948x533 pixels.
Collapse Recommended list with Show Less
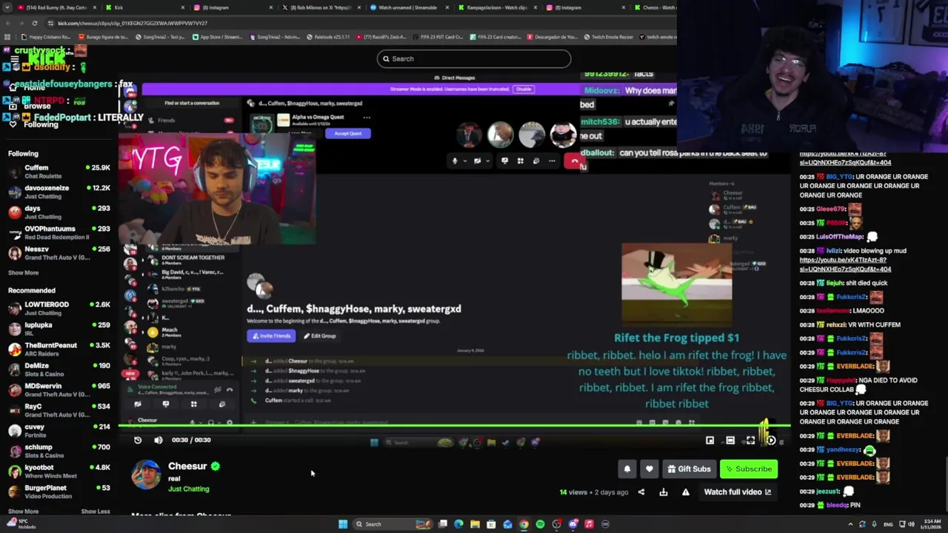tap(95, 512)
